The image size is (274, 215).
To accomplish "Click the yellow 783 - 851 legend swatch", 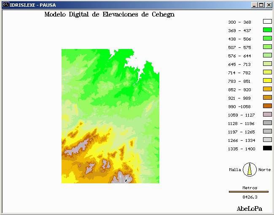I will tap(267, 81).
